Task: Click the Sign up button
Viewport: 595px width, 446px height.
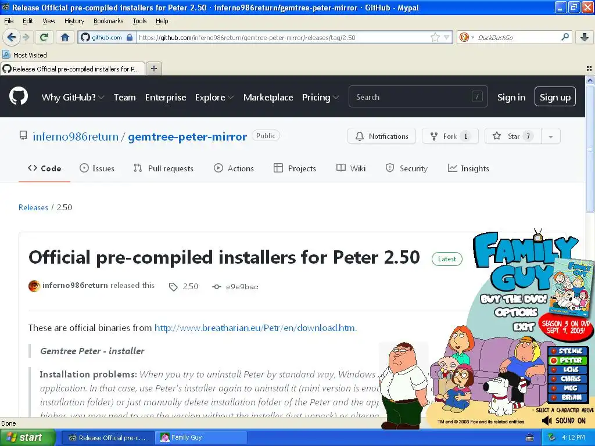Action: [x=555, y=97]
